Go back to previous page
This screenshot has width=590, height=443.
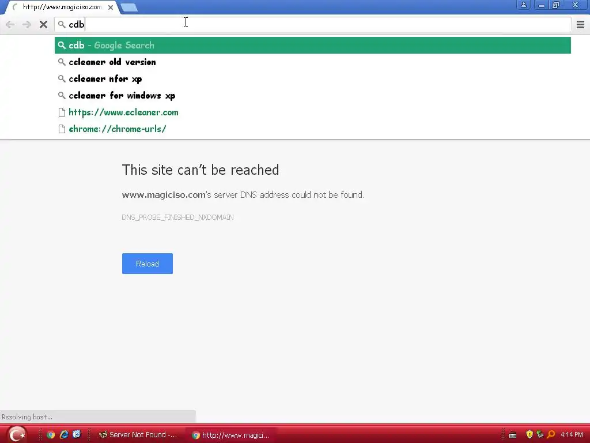[10, 25]
